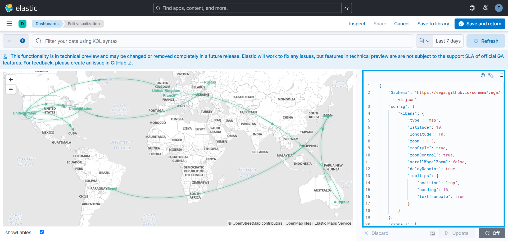Toggle the auto-apply Off button

pyautogui.click(x=492, y=233)
